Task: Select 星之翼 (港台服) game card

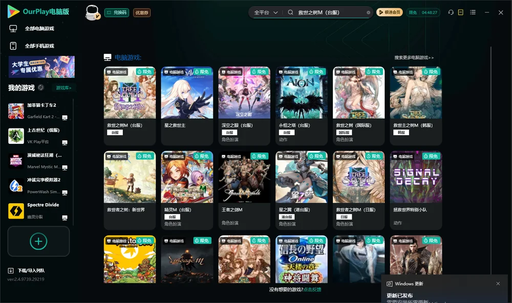Action: (x=302, y=190)
